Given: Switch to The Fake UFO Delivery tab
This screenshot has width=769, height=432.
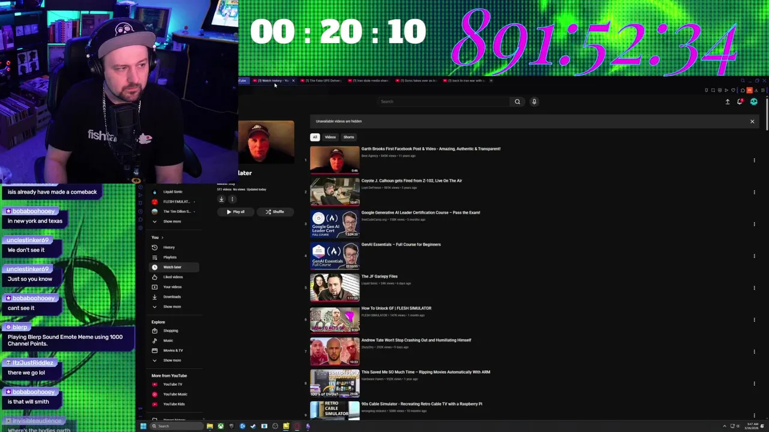Looking at the screenshot, I should pos(321,80).
